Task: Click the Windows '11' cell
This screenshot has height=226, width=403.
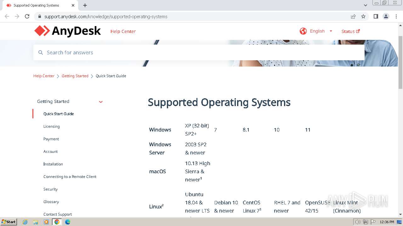Action: coord(308,130)
